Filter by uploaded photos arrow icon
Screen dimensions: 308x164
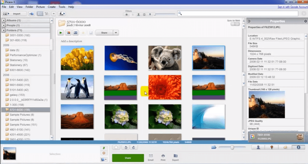coord(133,14)
